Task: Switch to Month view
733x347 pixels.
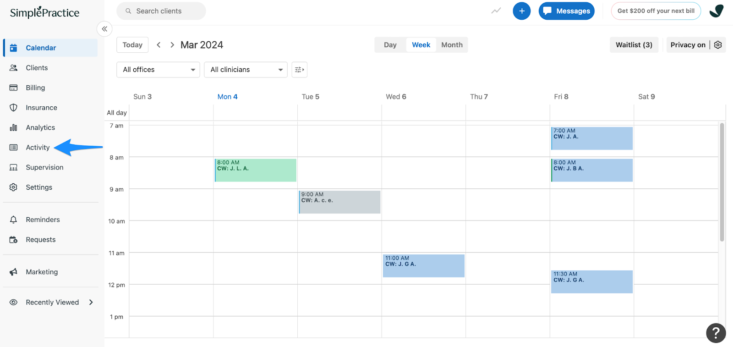Action: point(452,45)
